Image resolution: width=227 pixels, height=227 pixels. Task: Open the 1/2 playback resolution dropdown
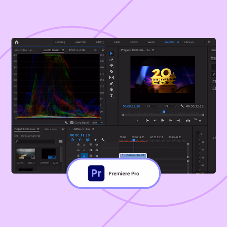170,106
